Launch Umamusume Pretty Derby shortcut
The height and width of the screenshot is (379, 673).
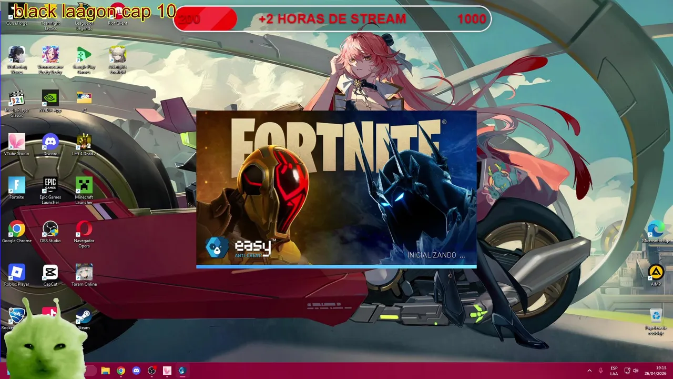coord(50,59)
